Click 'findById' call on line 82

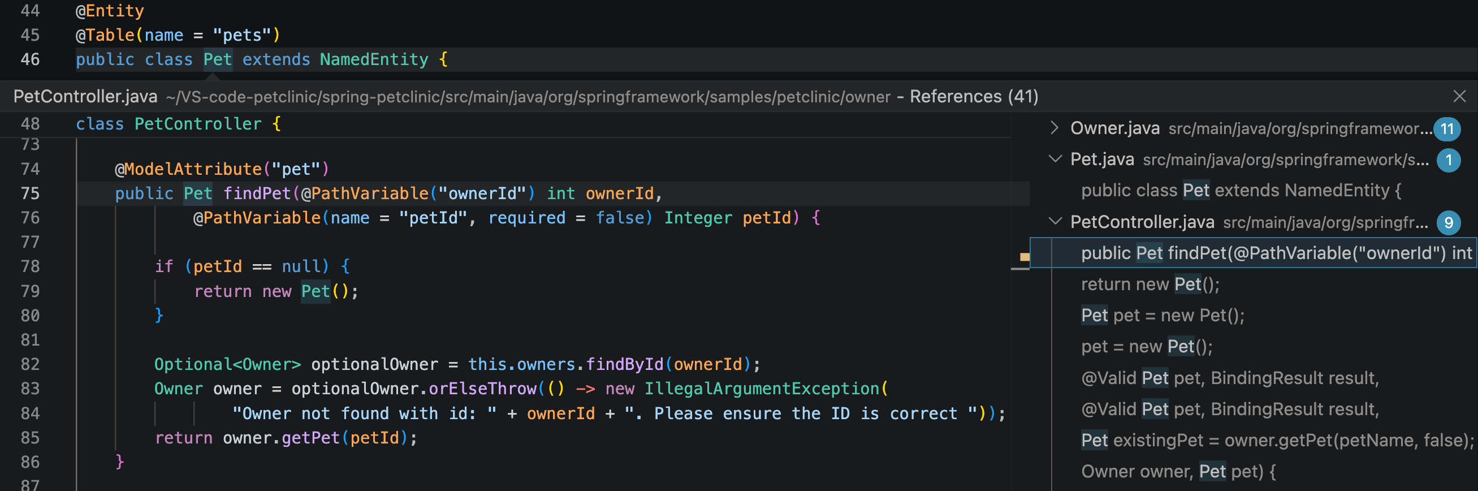pos(624,364)
